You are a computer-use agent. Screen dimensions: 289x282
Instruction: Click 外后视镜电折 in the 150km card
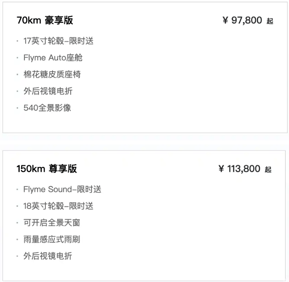tap(48, 256)
